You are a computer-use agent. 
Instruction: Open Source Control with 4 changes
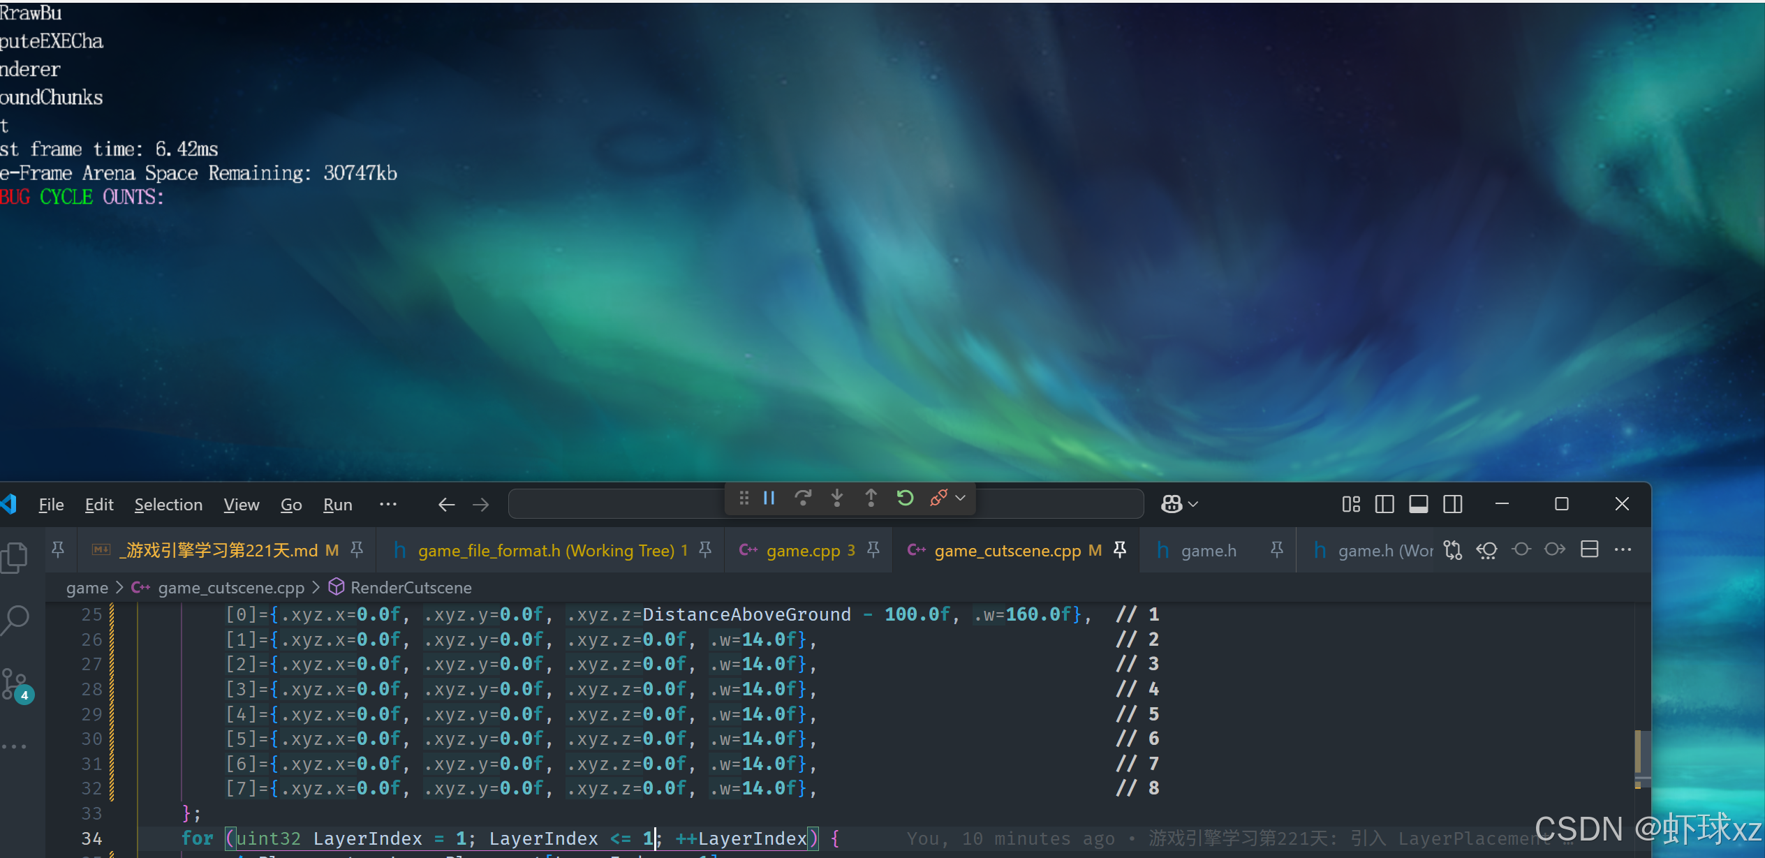pyautogui.click(x=15, y=684)
